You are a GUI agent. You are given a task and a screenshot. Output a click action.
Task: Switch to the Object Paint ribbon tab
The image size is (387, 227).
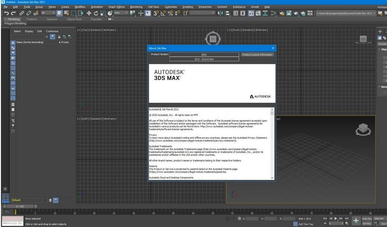[74, 19]
